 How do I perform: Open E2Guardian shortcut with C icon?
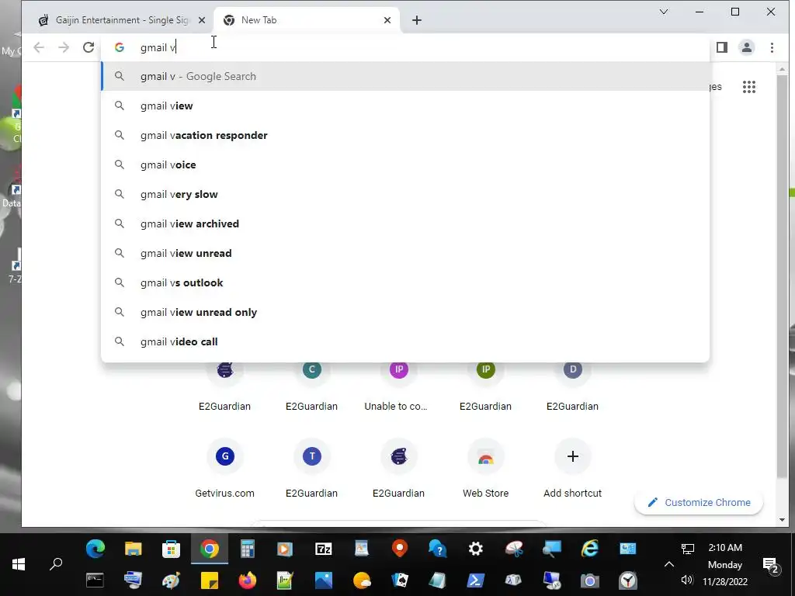point(312,385)
